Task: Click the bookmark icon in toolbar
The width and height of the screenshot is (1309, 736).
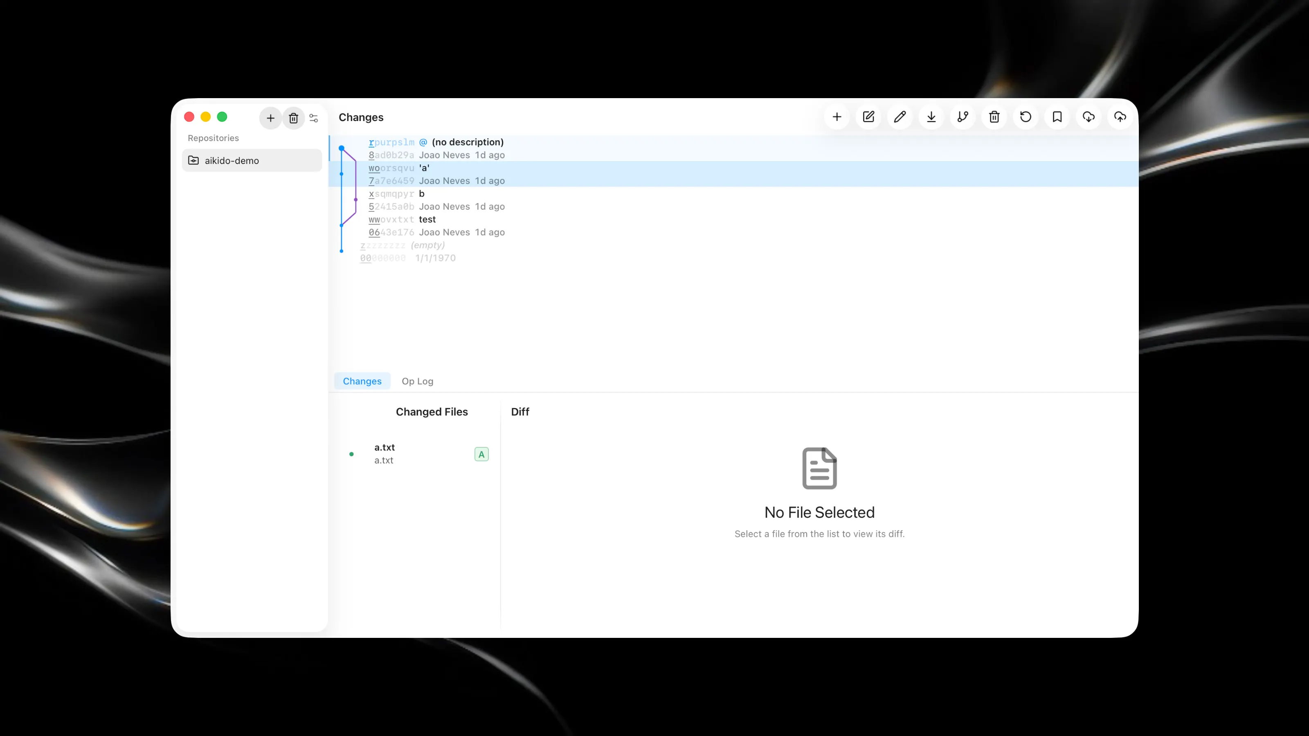Action: click(1057, 117)
